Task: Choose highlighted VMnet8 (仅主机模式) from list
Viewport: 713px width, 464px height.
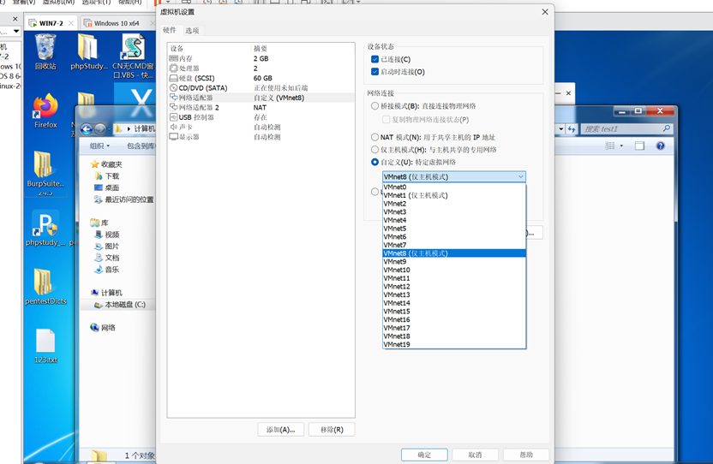Action: 454,253
